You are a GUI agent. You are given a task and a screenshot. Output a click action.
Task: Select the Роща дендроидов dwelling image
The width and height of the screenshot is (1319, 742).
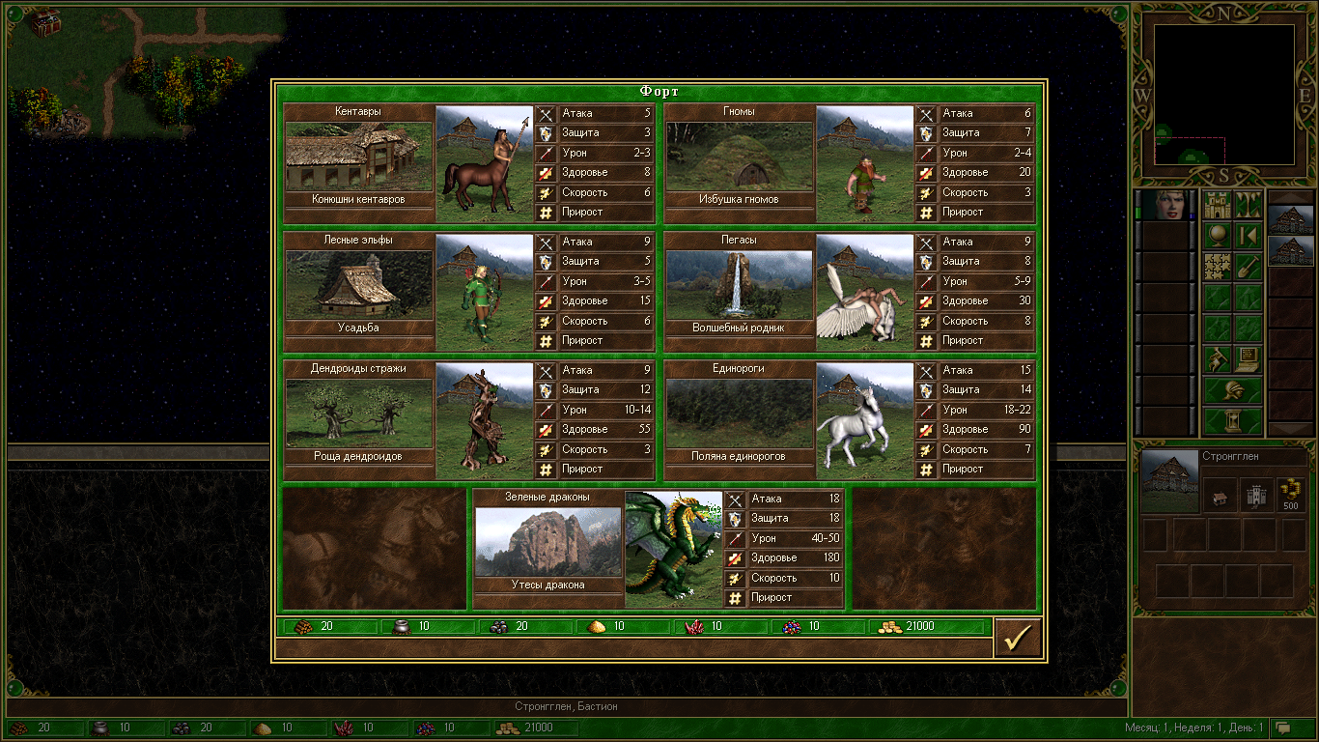[358, 414]
